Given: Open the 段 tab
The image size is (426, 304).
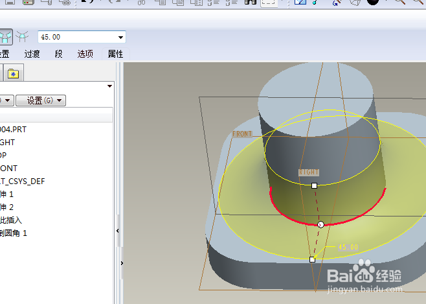Looking at the screenshot, I should 58,54.
